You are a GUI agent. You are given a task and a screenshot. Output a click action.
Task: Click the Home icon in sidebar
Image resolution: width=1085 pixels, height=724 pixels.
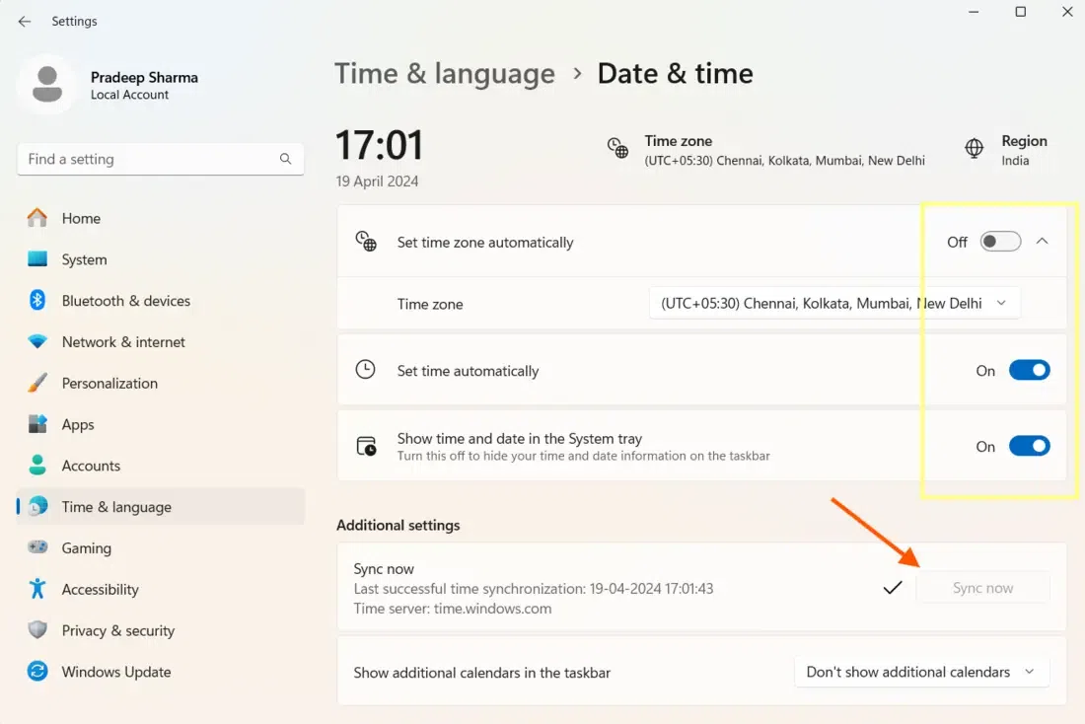point(37,218)
